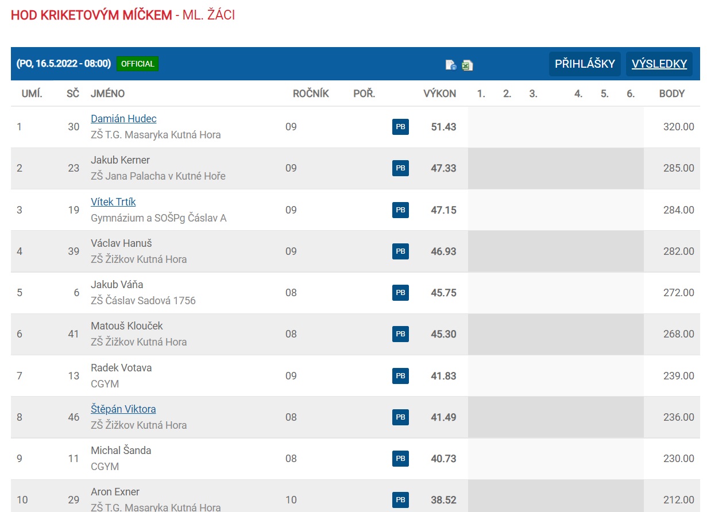The height and width of the screenshot is (512, 707).
Task: Click PB badge in Damián Hudec row
Action: point(400,127)
